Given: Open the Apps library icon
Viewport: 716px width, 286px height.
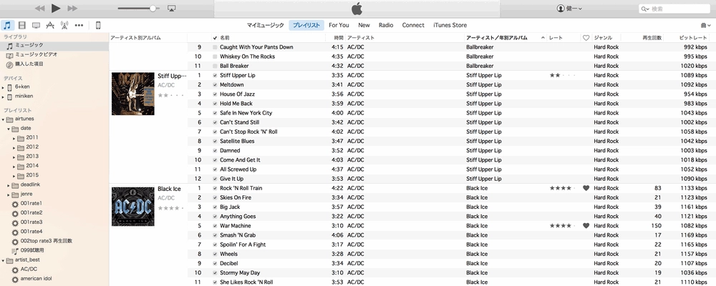Looking at the screenshot, I should [x=49, y=25].
